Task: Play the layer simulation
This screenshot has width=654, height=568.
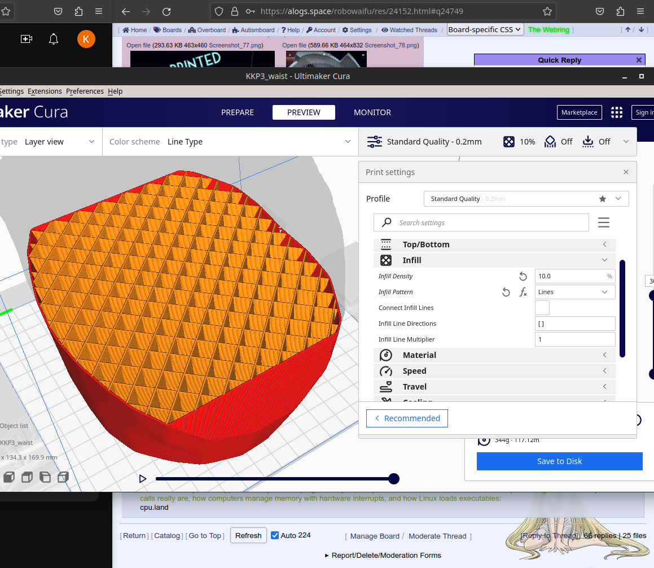Action: (x=143, y=479)
